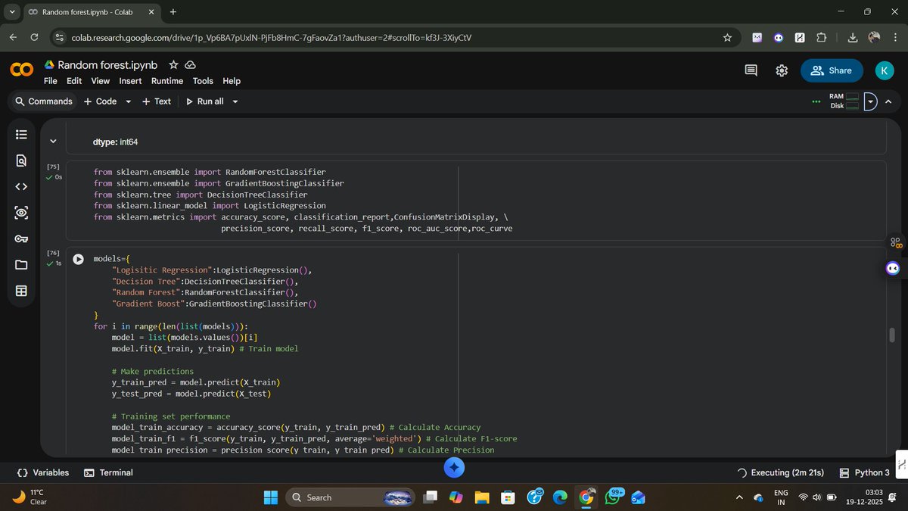
Task: Click the Executing status indicator
Action: [780, 472]
